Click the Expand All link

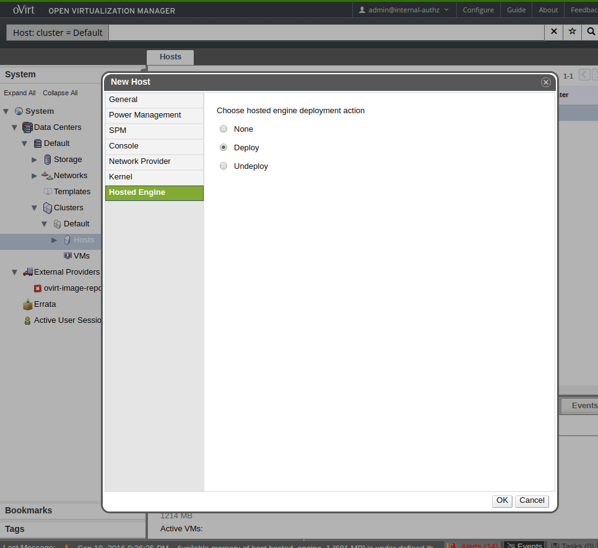tap(20, 93)
